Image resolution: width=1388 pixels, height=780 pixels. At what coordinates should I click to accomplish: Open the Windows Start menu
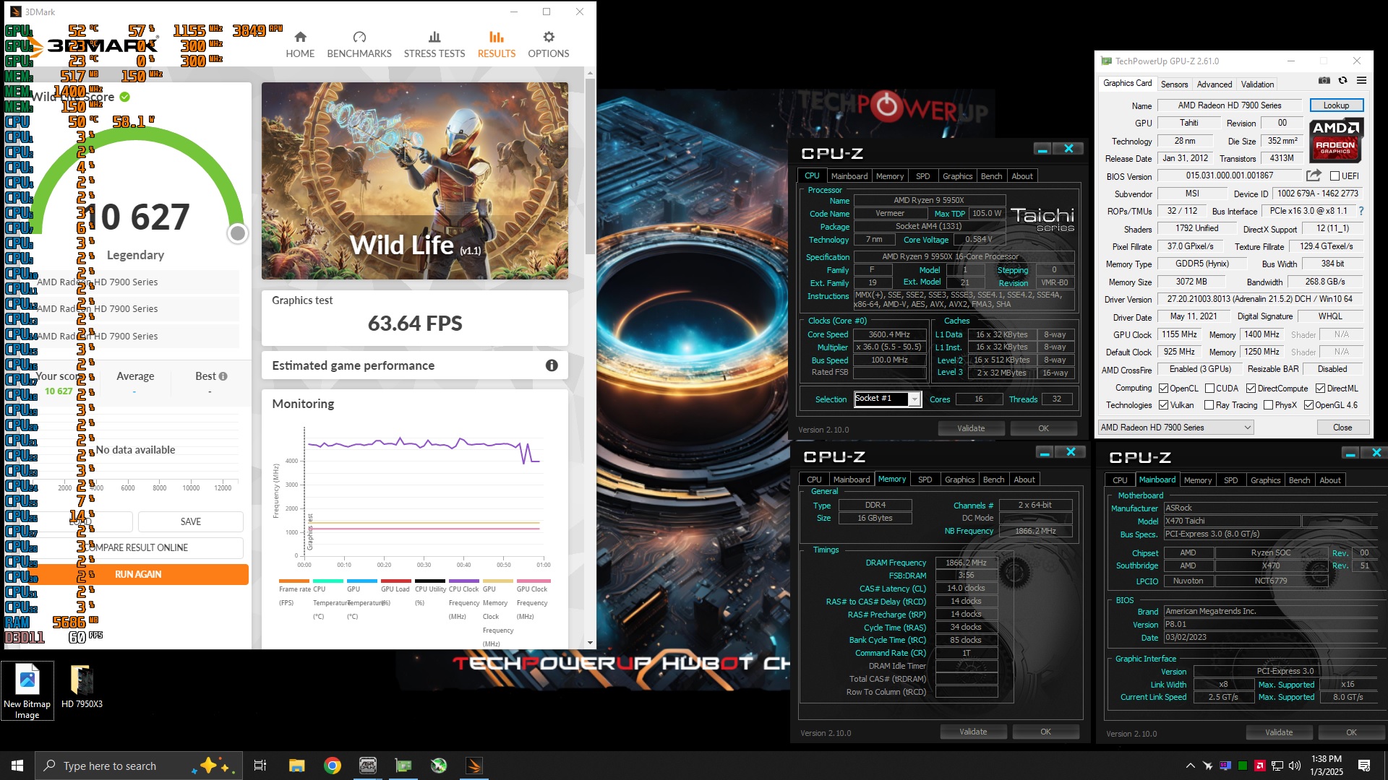coord(17,766)
